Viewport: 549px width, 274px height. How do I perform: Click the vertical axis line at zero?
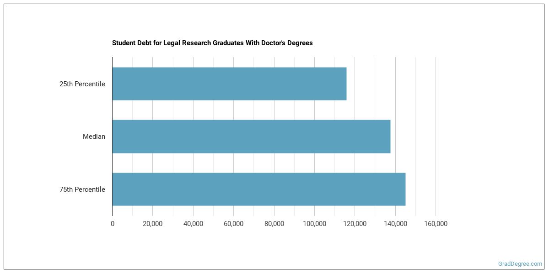pyautogui.click(x=112, y=110)
